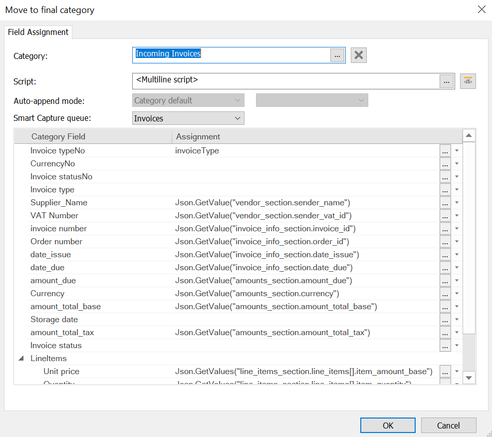The width and height of the screenshot is (492, 437).
Task: Open assignment dropdown arrow for date_due
Action: tap(457, 268)
